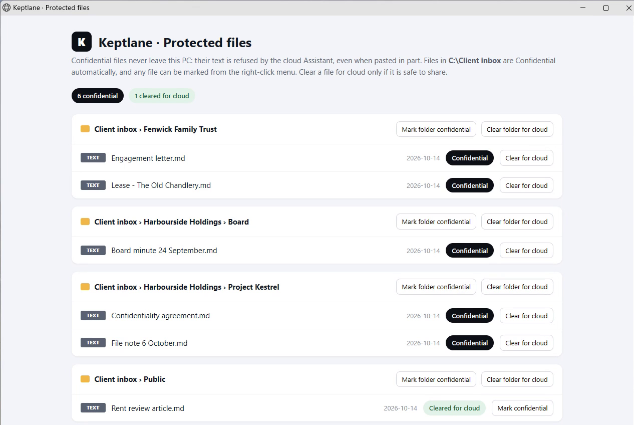Image resolution: width=634 pixels, height=425 pixels.
Task: Click Confidential badge on Lease - The Old Chandlery.md
Action: (470, 185)
